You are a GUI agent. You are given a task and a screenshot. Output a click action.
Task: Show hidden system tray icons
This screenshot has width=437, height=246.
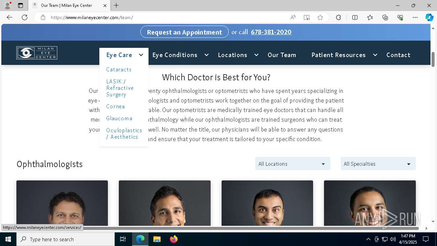tap(368, 239)
